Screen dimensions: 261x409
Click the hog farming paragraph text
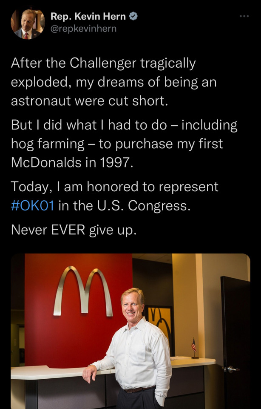click(124, 144)
